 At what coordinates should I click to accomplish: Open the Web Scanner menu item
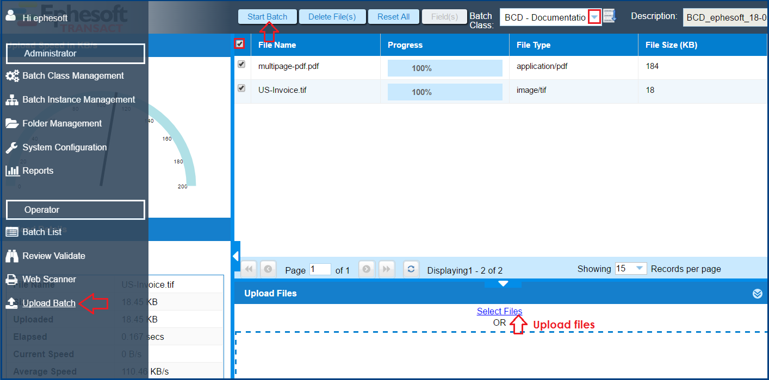coord(49,280)
